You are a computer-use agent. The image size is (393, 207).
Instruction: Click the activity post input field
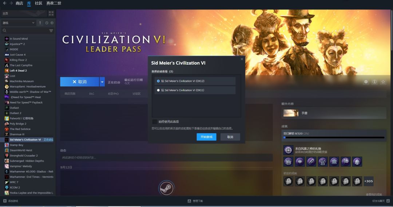pyautogui.click(x=166, y=158)
